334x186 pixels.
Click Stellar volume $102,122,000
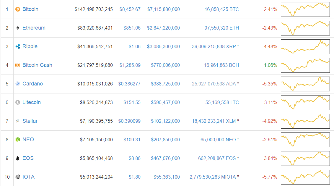(x=165, y=121)
